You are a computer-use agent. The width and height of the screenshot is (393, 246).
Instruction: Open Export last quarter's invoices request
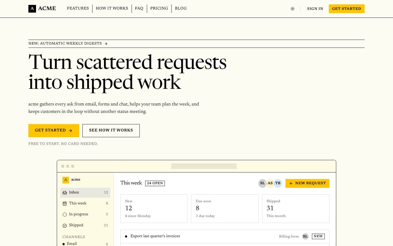(225, 236)
